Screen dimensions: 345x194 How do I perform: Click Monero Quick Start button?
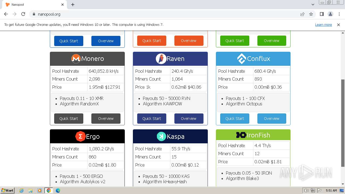pyautogui.click(x=69, y=119)
